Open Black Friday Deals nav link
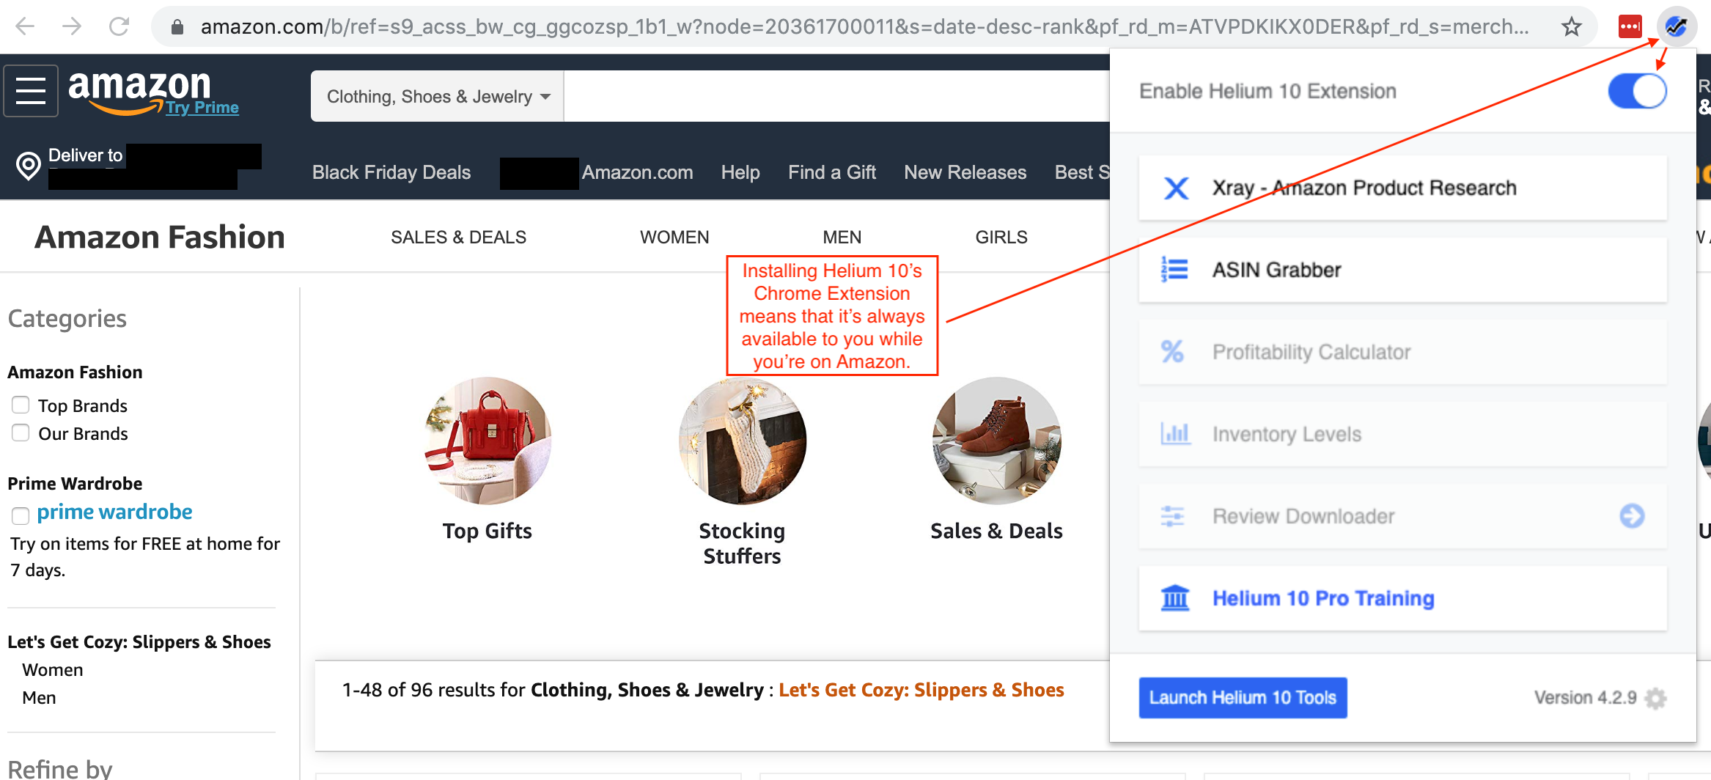Screen dimensions: 1711x780 391,172
